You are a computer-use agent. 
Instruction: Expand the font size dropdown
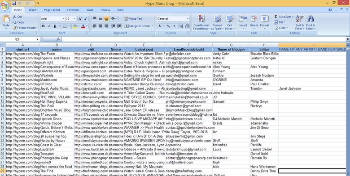pos(74,19)
